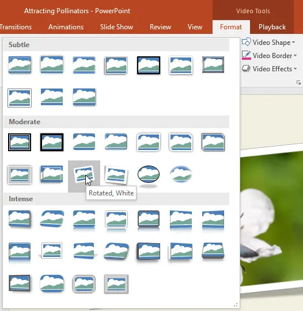Select third style in Intense third row
This screenshot has height=311, width=303.
click(84, 283)
